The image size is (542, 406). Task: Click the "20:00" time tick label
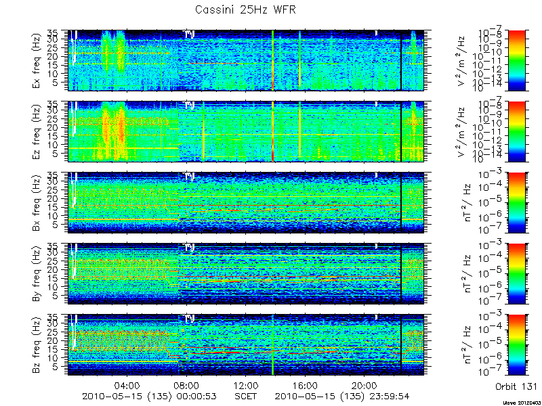click(x=364, y=385)
